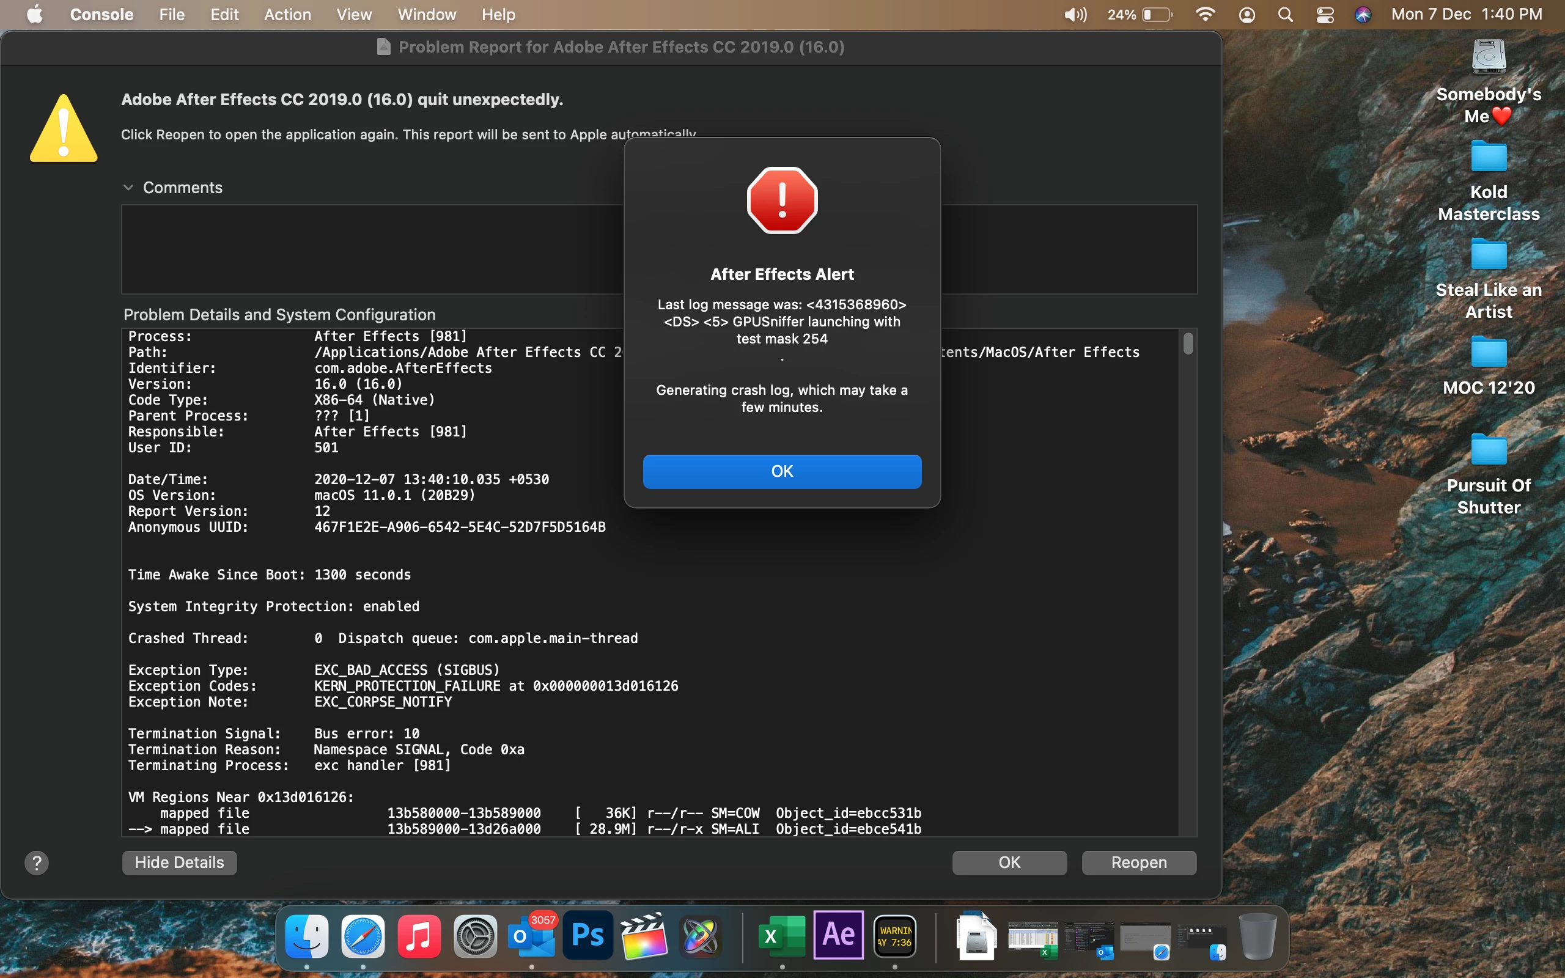The width and height of the screenshot is (1565, 978).
Task: Click the battery status icon
Action: [1156, 14]
